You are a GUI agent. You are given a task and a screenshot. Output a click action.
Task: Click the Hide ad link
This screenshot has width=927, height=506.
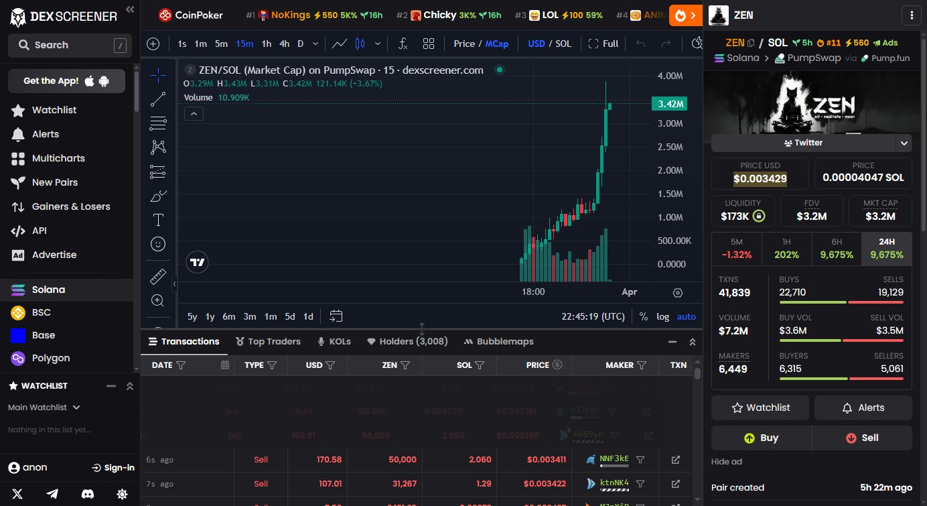click(x=726, y=462)
